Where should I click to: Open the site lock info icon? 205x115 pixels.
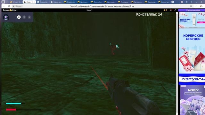(x=13, y=6)
